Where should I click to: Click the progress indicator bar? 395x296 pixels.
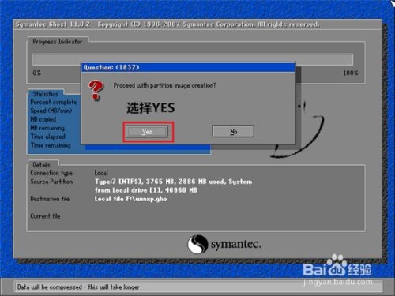coord(193,59)
